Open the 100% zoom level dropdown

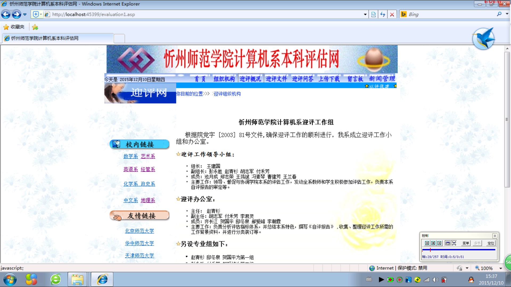501,268
